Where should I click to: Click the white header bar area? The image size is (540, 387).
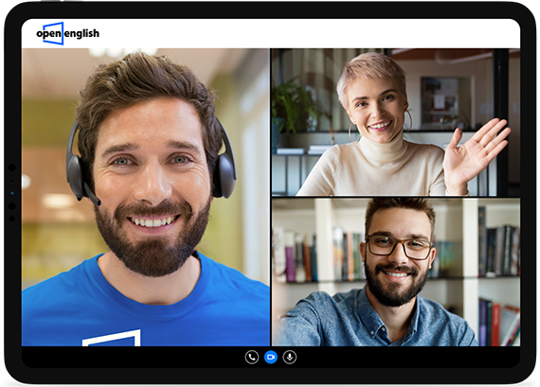point(271,33)
